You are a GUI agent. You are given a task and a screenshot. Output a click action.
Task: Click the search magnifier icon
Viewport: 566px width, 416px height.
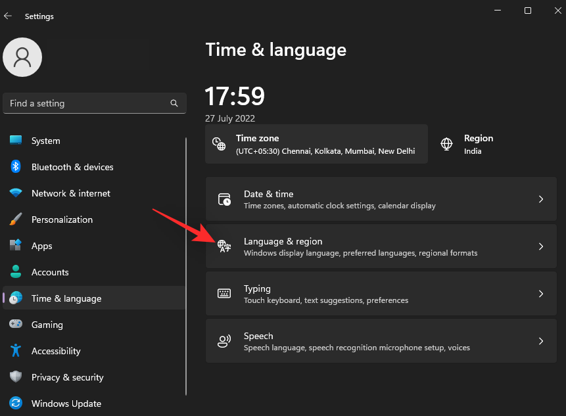(x=174, y=103)
